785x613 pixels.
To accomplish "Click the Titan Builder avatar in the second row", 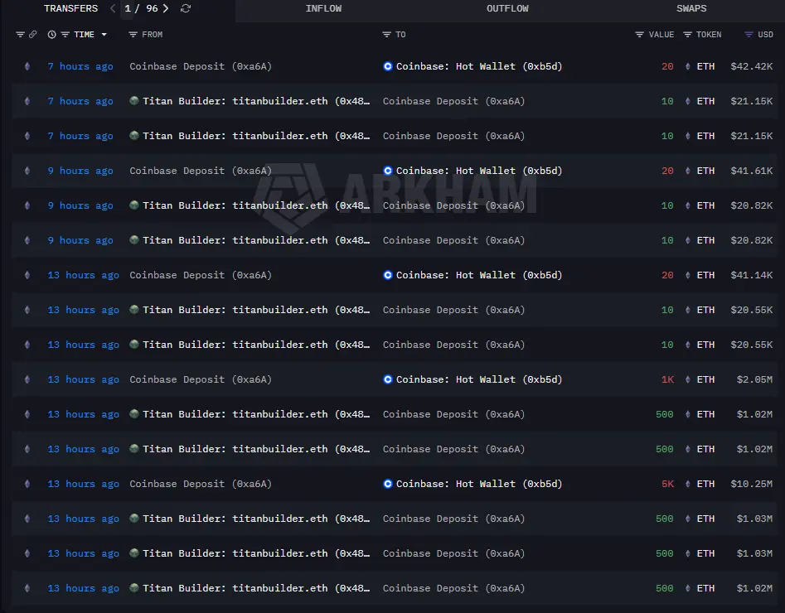I will pyautogui.click(x=134, y=101).
